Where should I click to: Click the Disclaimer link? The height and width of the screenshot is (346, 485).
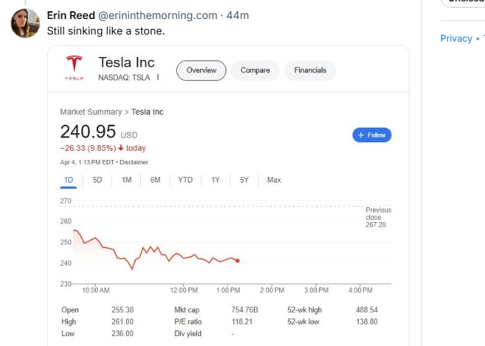point(134,162)
